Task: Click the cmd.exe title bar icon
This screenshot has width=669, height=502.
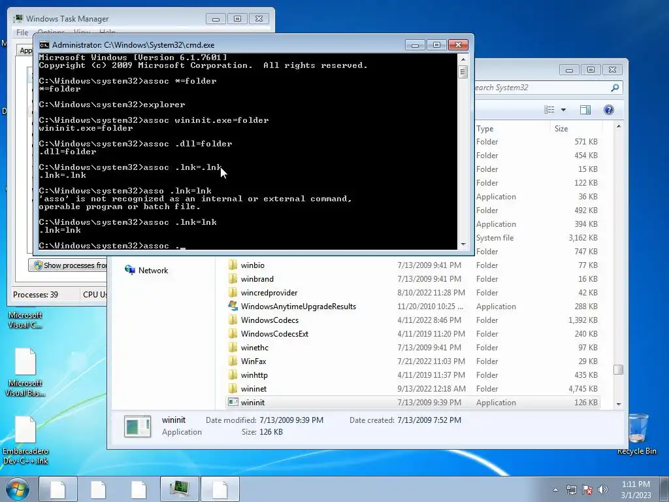Action: (x=44, y=45)
